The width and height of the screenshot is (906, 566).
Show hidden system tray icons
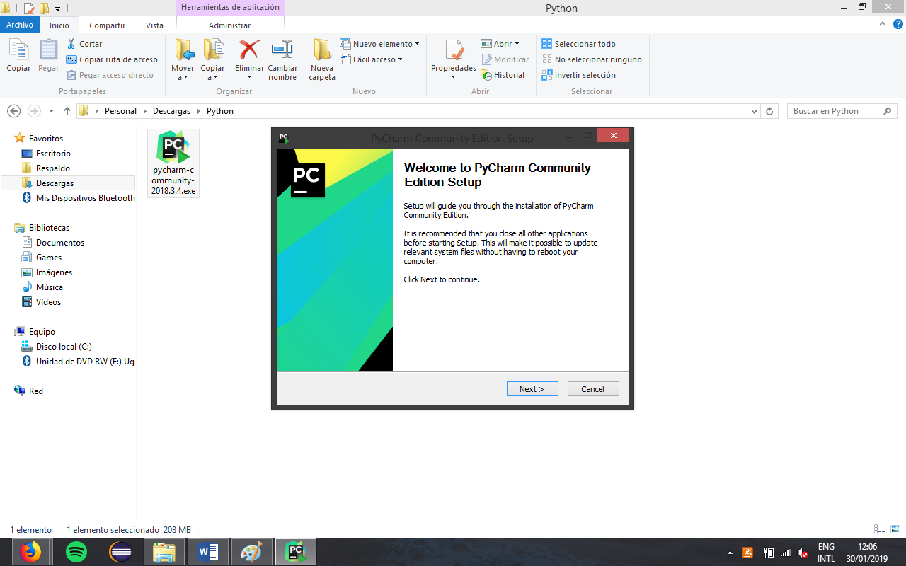[x=730, y=553]
